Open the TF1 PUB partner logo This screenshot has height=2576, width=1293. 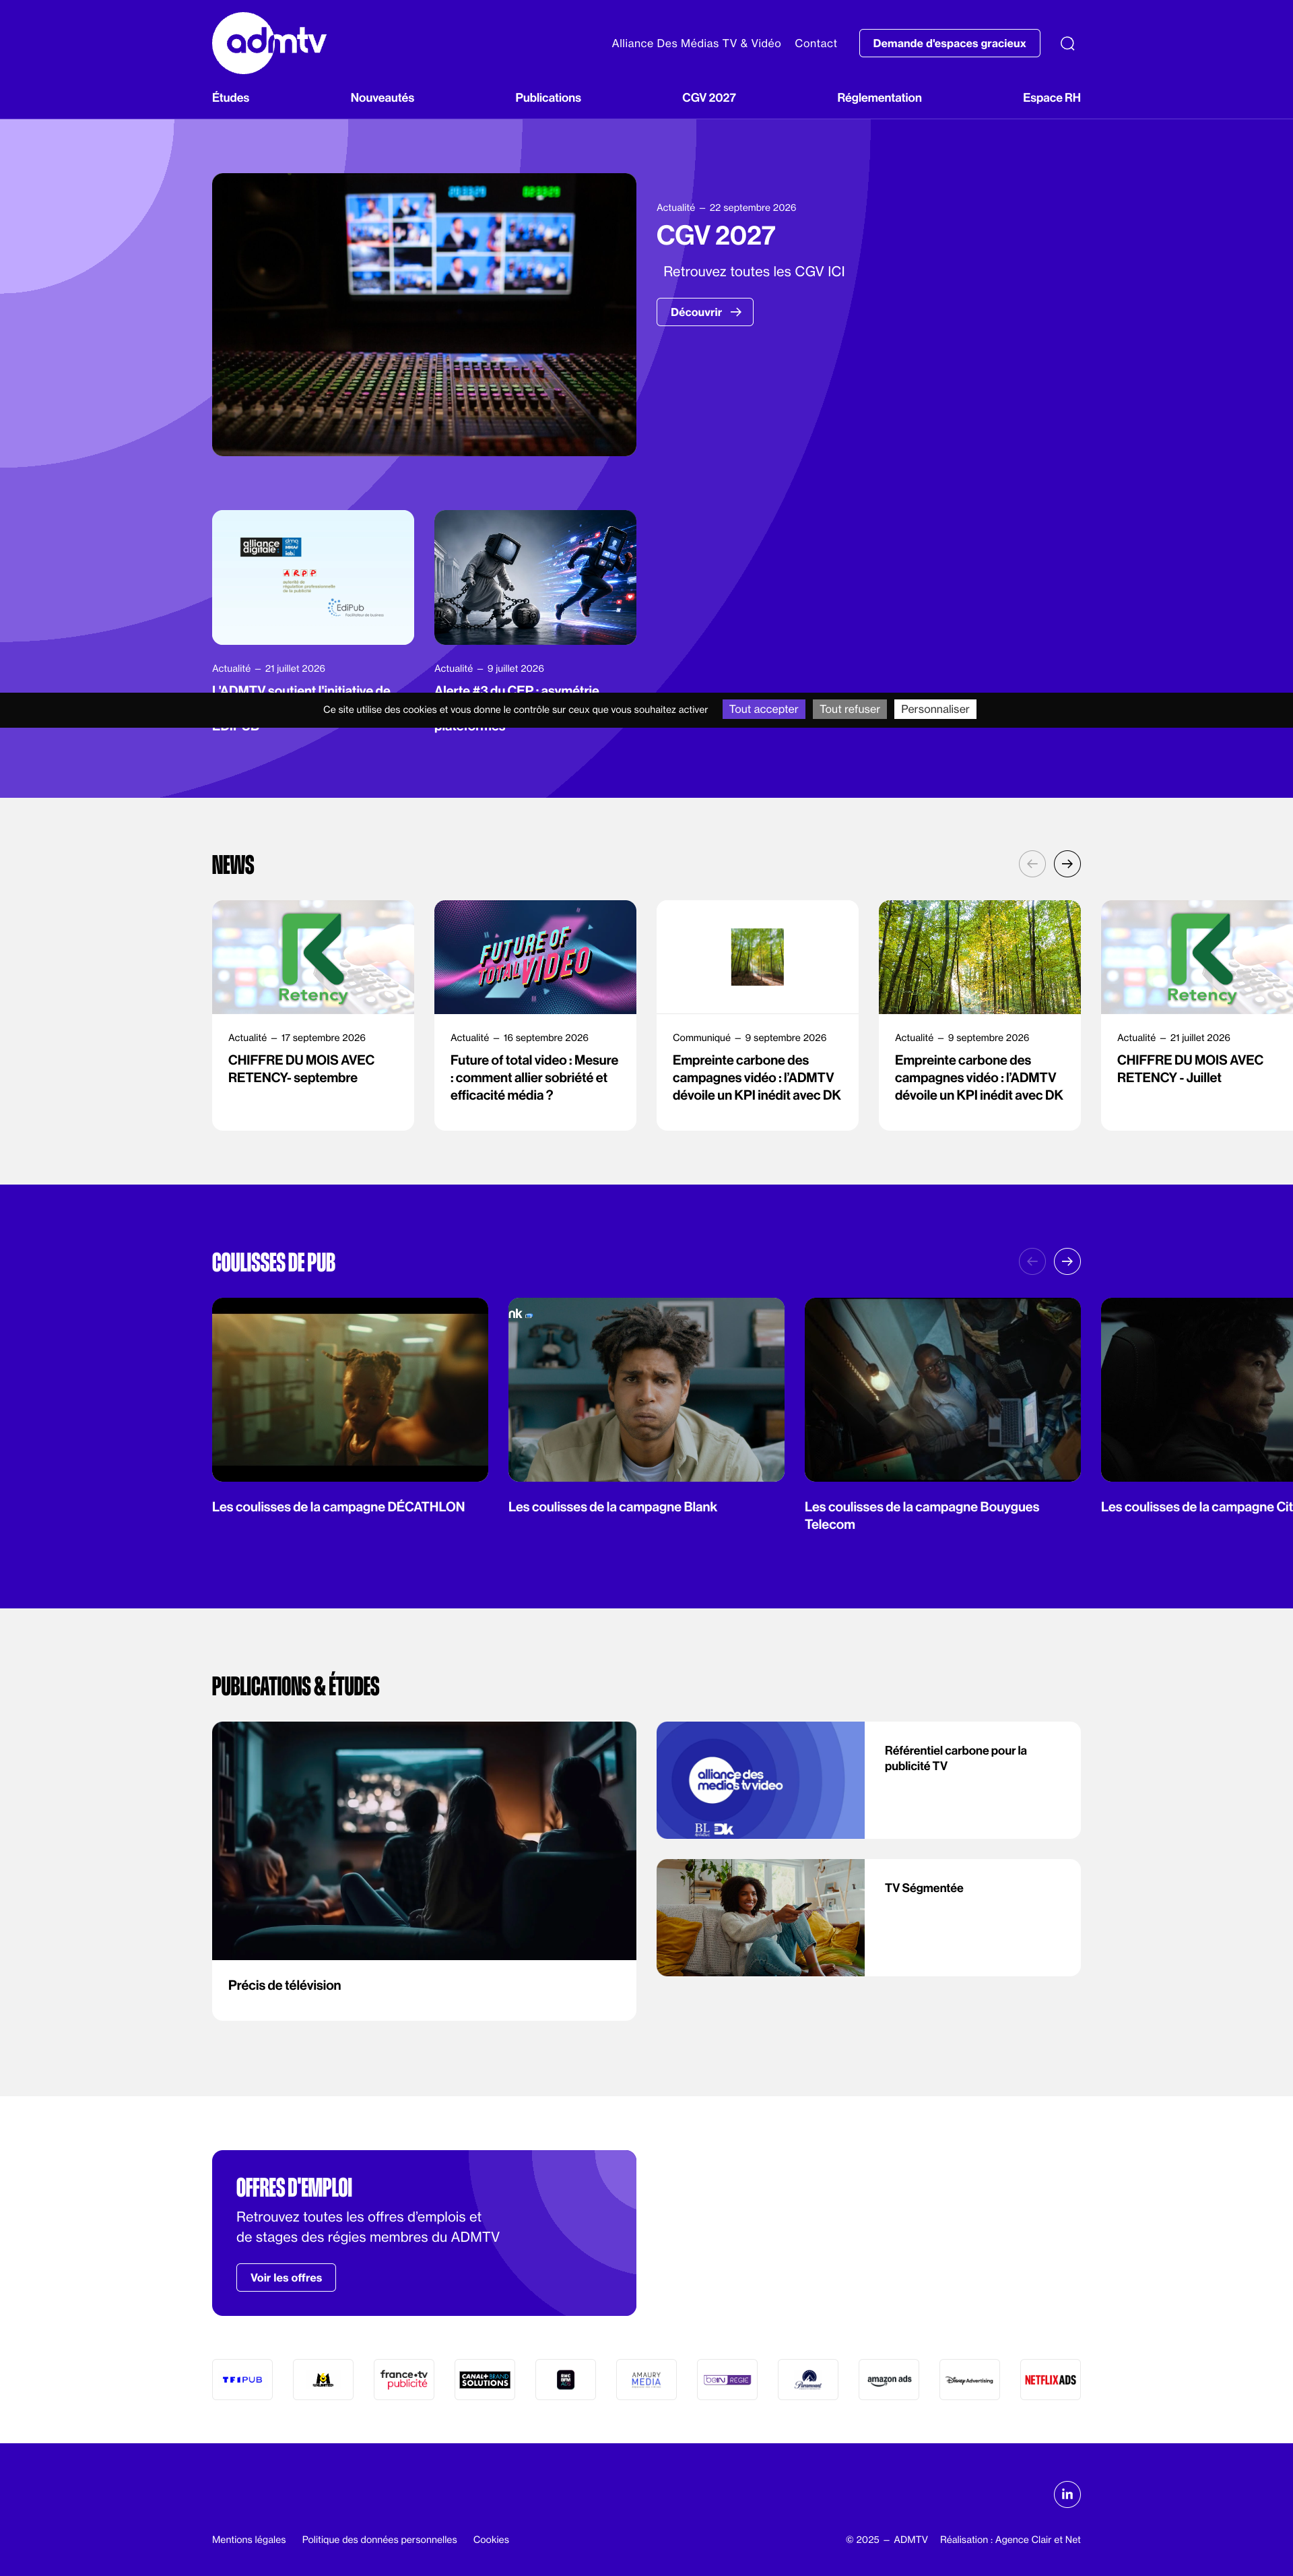click(242, 2380)
